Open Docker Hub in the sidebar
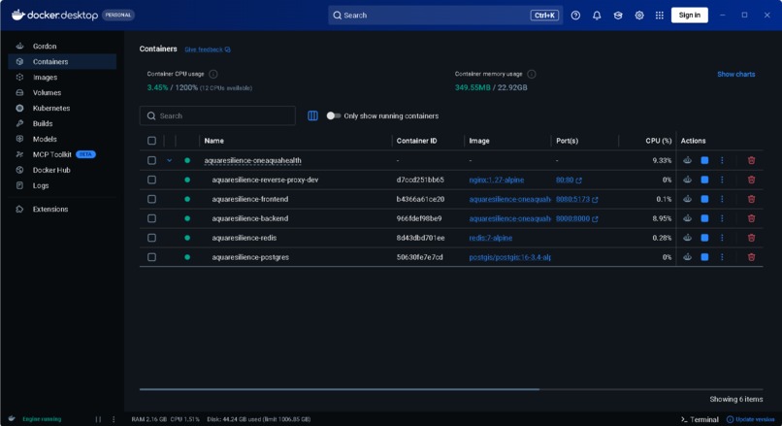Image resolution: width=782 pixels, height=426 pixels. [62, 170]
